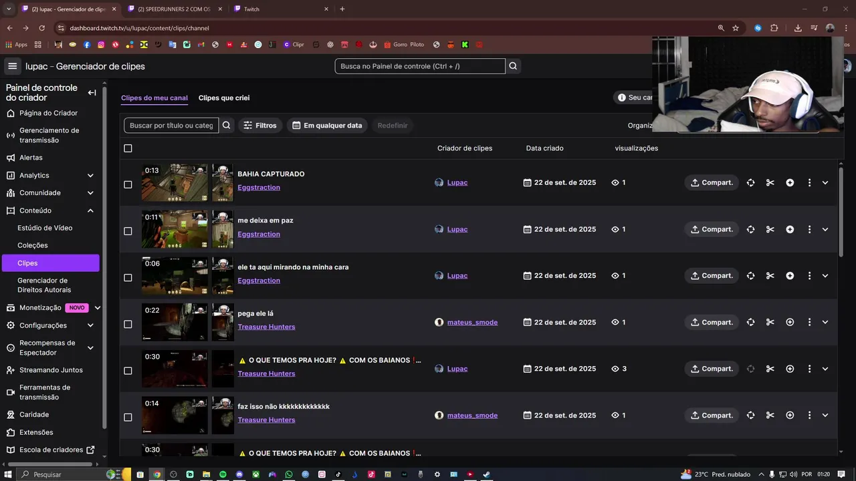Focus the Buscar por título search field
This screenshot has width=856, height=481.
pyautogui.click(x=171, y=125)
